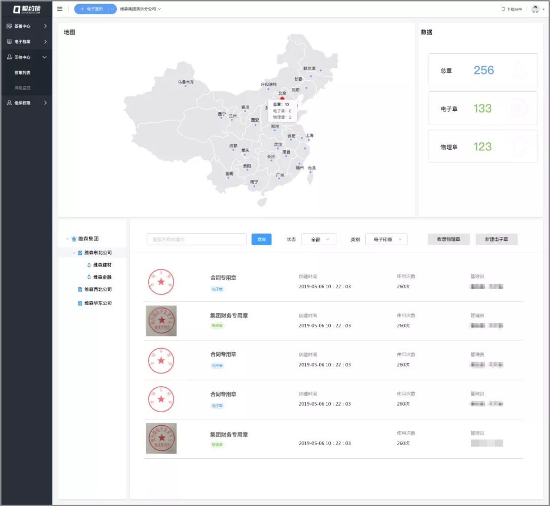Toggle the sidebar with the hamburger icon

tap(60, 9)
